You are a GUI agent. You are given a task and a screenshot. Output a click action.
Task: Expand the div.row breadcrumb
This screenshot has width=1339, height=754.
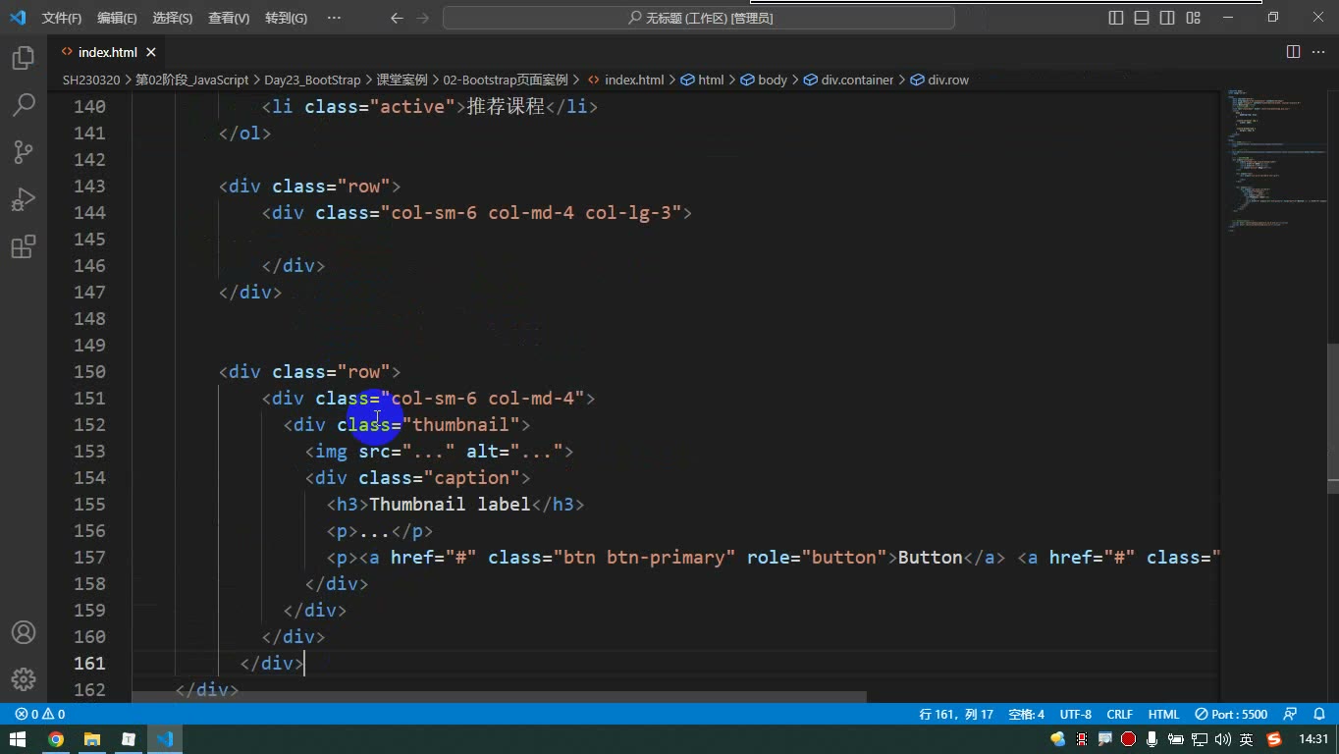(x=939, y=80)
